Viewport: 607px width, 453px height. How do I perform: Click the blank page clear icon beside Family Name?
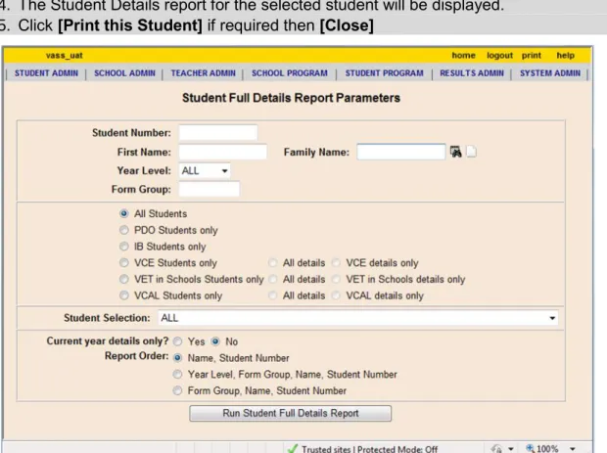(x=471, y=152)
